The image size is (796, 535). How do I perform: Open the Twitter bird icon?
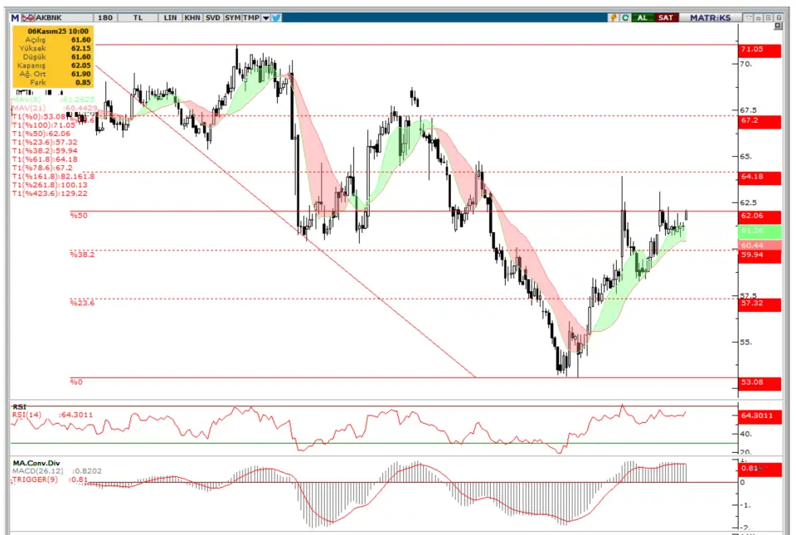pos(277,17)
